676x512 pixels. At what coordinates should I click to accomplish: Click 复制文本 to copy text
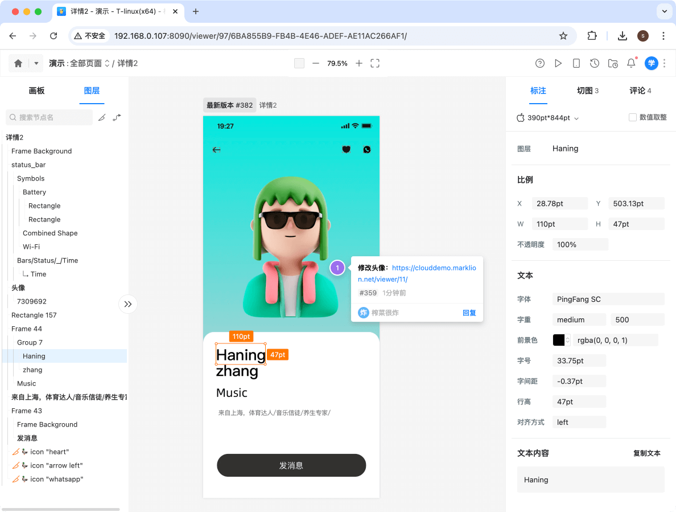pos(646,453)
